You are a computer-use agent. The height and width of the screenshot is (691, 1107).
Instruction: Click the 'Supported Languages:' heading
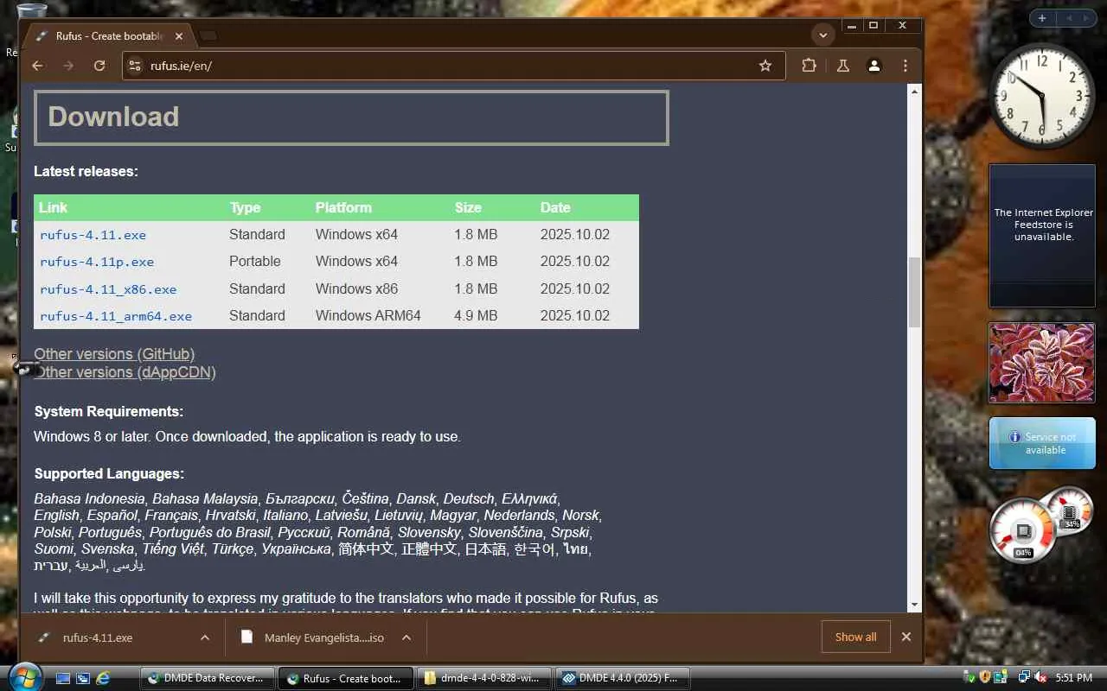point(109,474)
